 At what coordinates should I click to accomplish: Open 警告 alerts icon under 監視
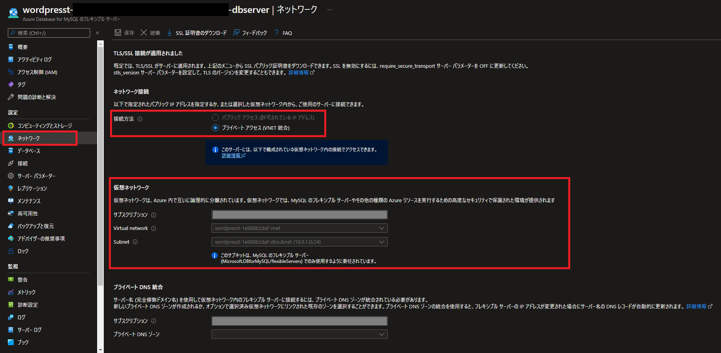[11, 280]
